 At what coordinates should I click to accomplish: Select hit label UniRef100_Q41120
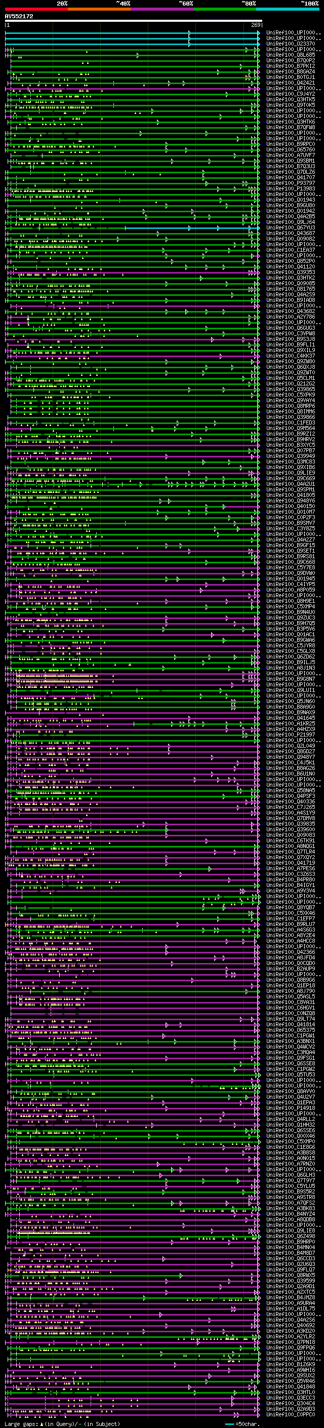click(291, 266)
